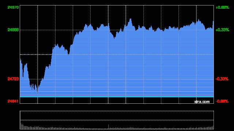This screenshot has width=234, height=131.
Task: Click the tall midday volume bar
Action: 108,127
